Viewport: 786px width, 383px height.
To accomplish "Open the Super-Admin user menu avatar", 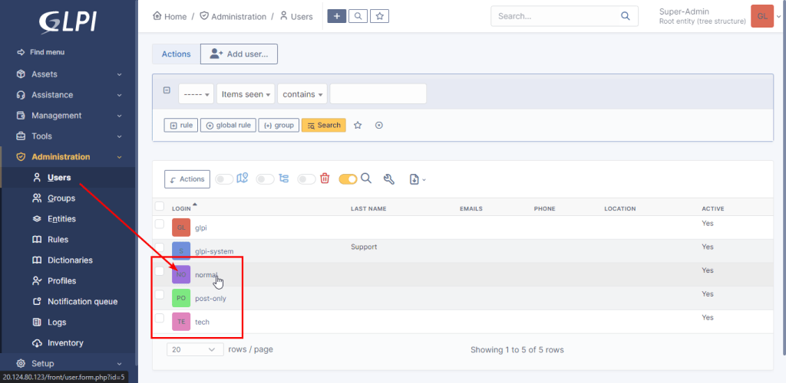I will click(x=762, y=16).
